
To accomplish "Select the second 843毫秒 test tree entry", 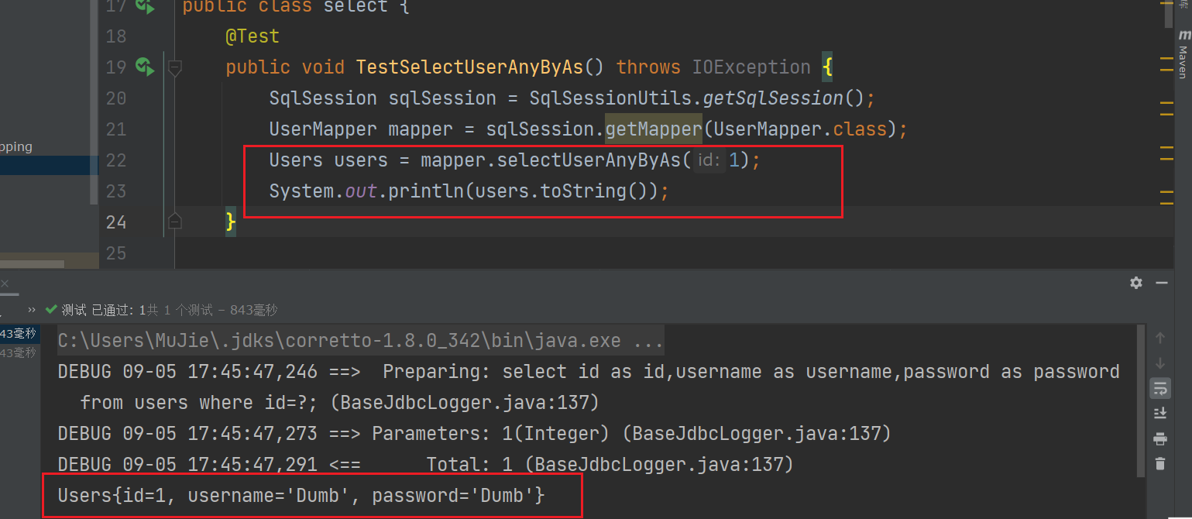I will (x=18, y=353).
